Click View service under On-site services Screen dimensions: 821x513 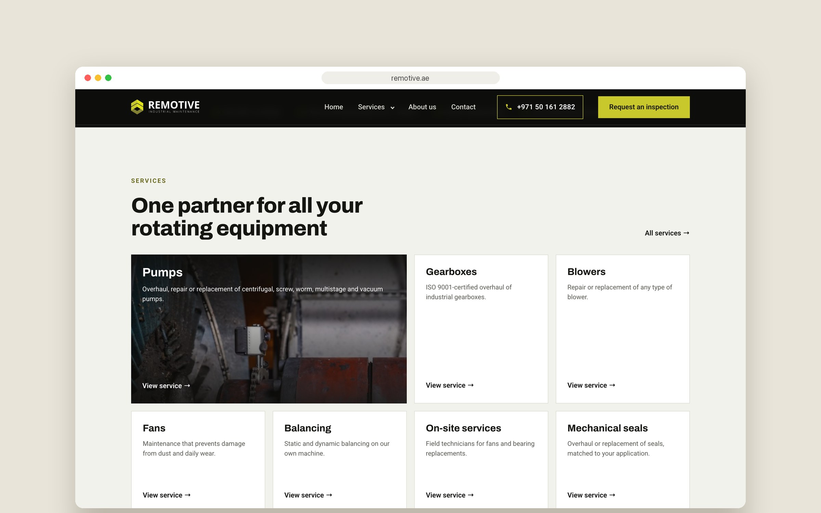pos(449,495)
